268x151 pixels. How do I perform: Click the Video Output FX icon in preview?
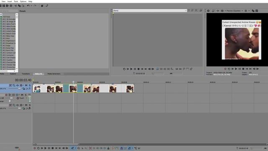point(218,11)
